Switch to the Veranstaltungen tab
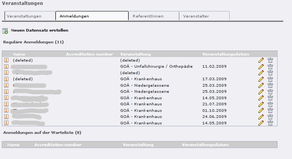This screenshot has width=292, height=159. click(29, 16)
